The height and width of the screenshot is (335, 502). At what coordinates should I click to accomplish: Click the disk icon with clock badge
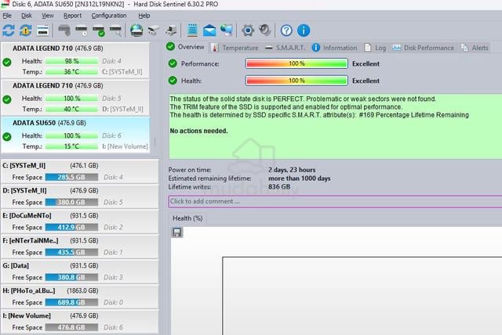[x=82, y=31]
